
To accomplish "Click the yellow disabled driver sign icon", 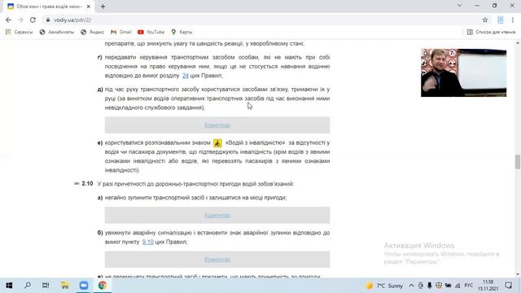I will pos(217,143).
